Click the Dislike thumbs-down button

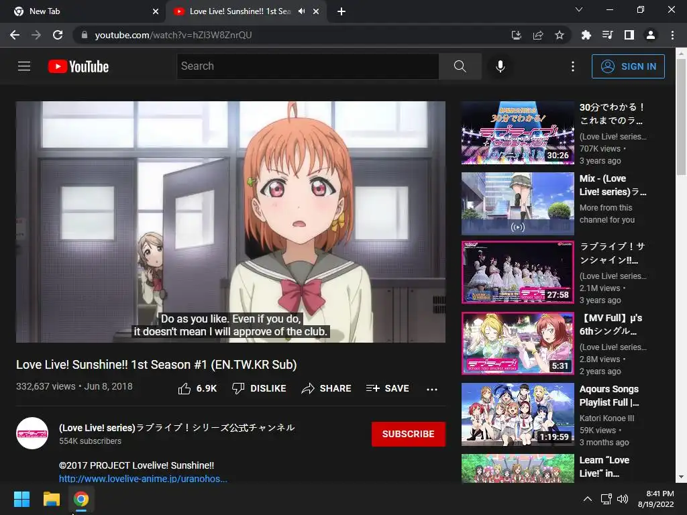click(x=259, y=388)
